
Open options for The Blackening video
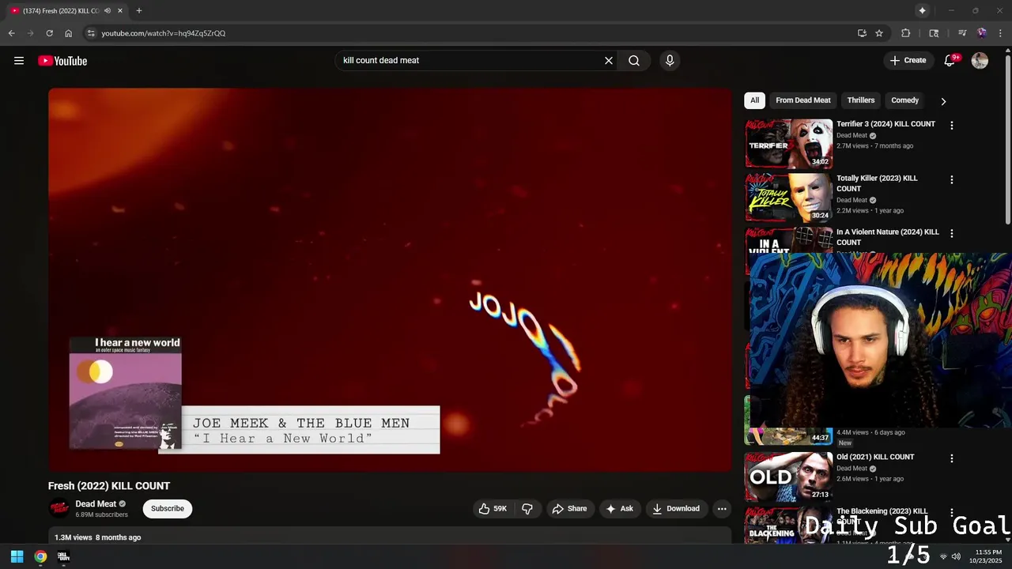coord(952,512)
